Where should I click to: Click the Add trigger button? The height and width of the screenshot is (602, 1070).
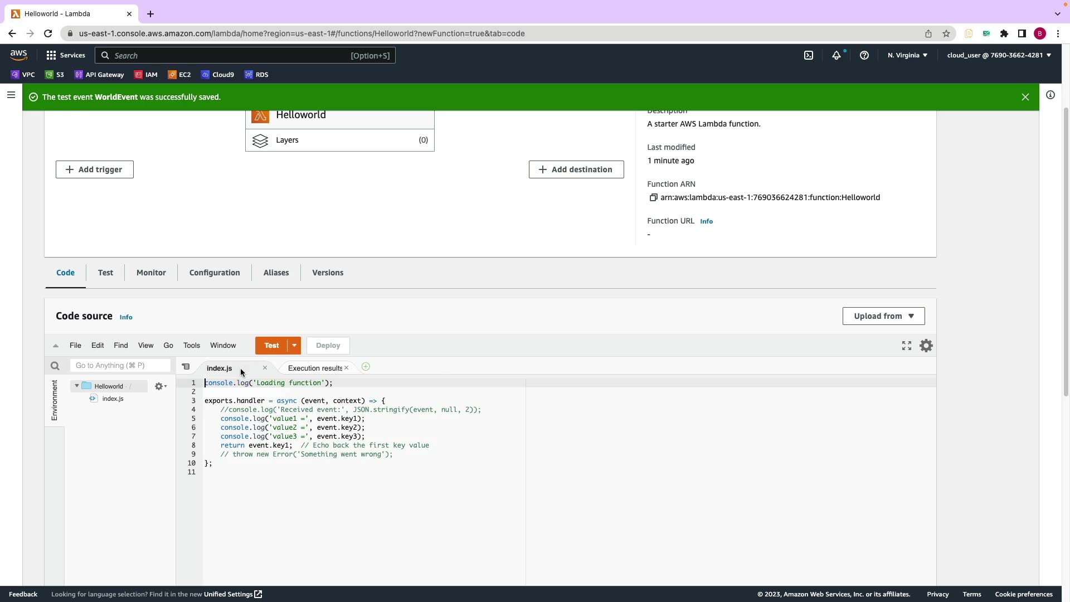95,169
